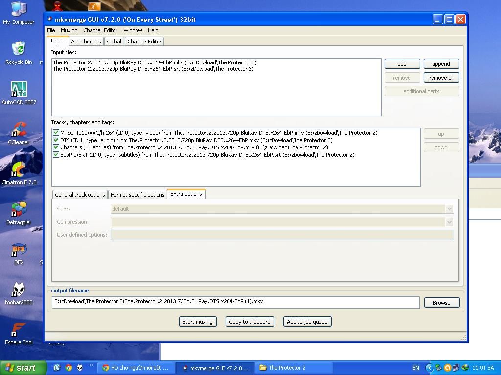The width and height of the screenshot is (501, 375).
Task: Open the Cues dropdown
Action: [x=449, y=209]
